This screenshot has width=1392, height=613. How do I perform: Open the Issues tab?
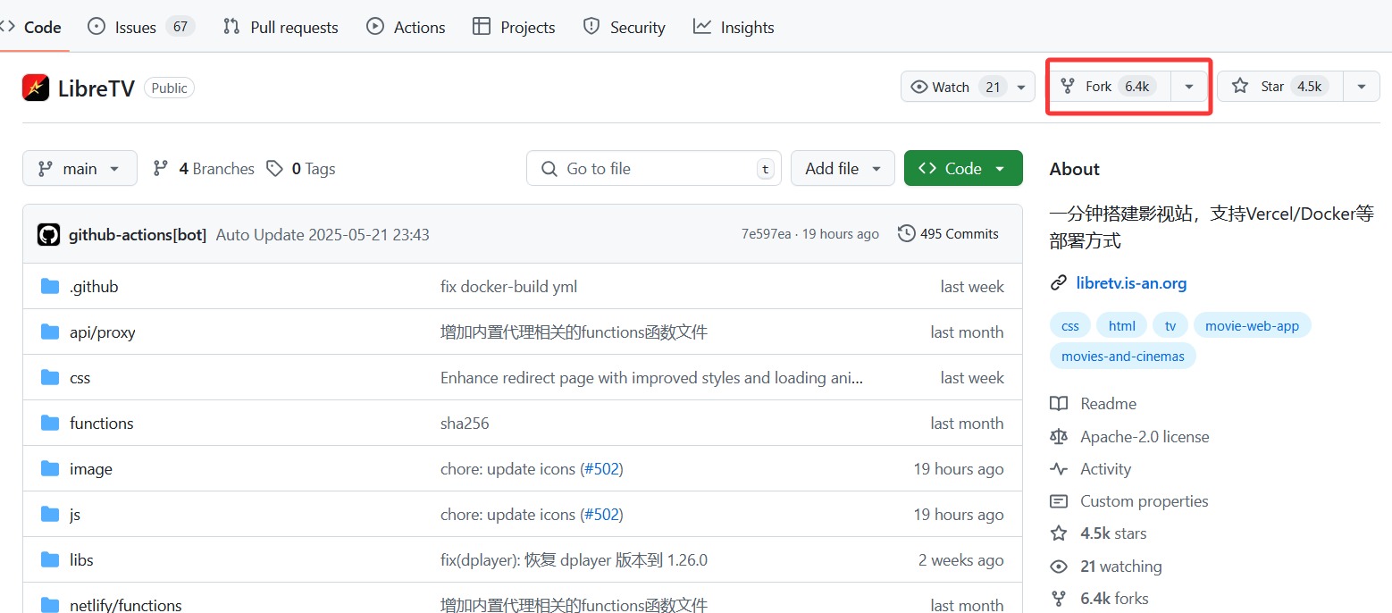(x=141, y=27)
